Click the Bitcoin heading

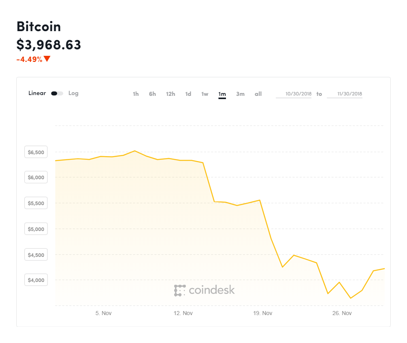tap(38, 27)
